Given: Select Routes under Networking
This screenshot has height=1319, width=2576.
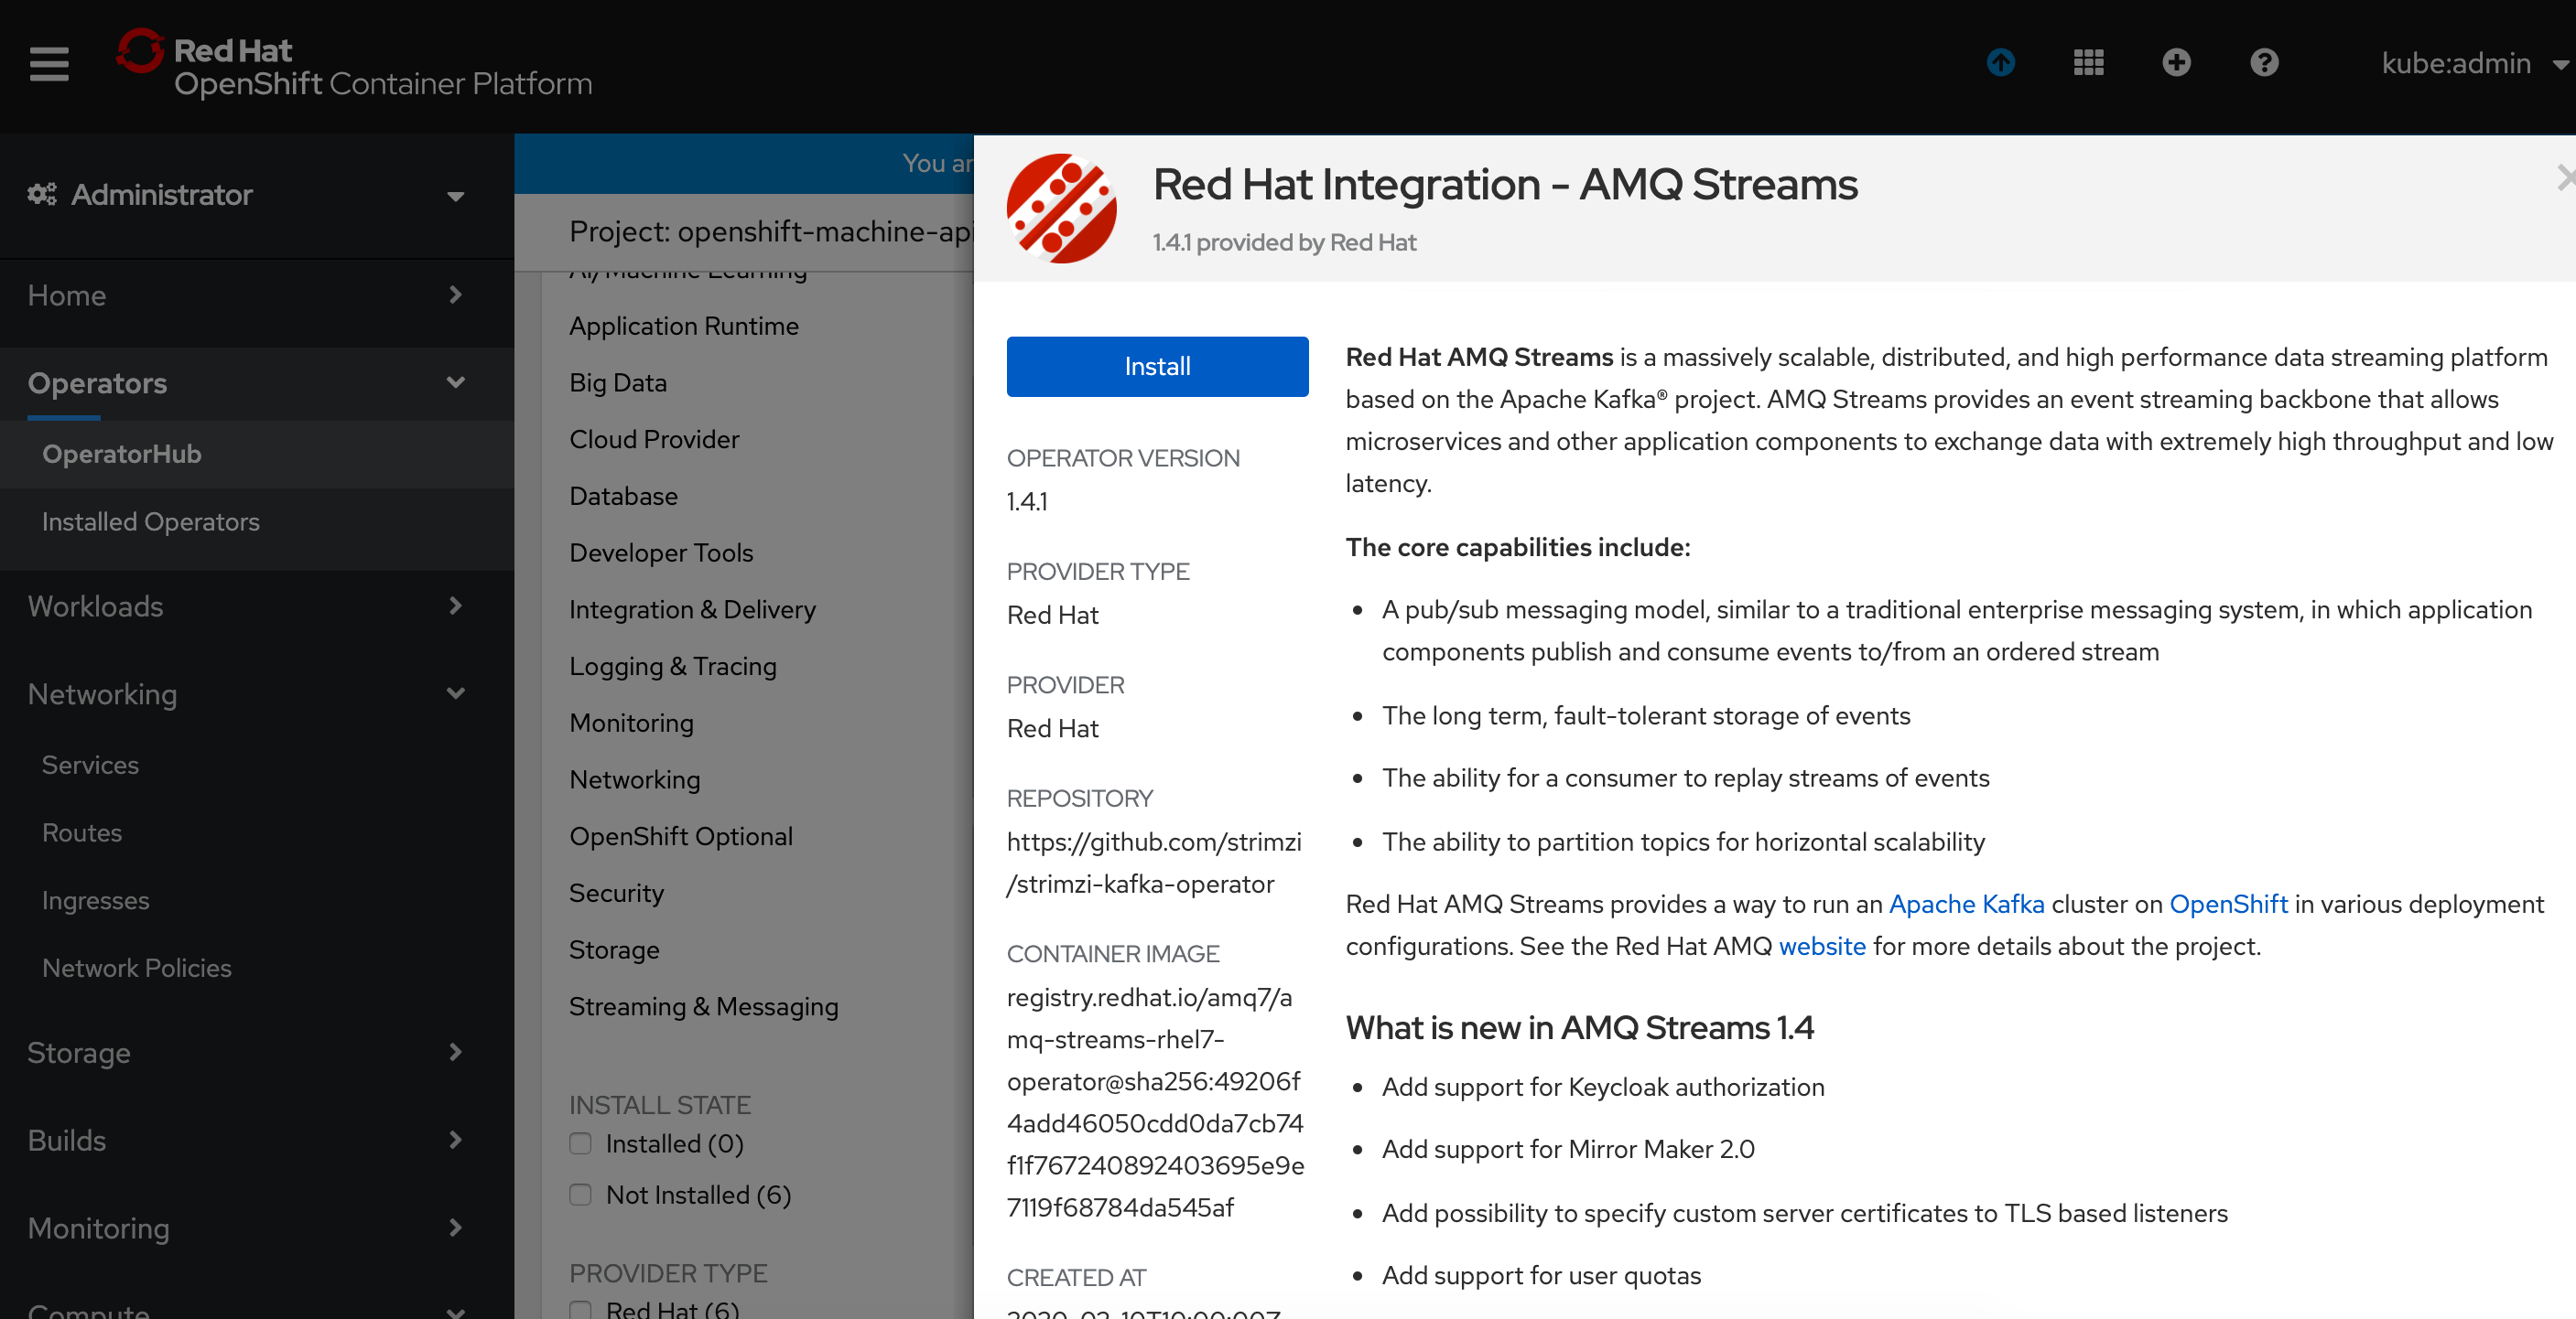Looking at the screenshot, I should click(x=82, y=832).
